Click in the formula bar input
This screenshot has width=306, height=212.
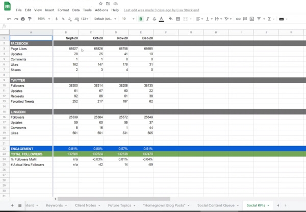click(157, 26)
